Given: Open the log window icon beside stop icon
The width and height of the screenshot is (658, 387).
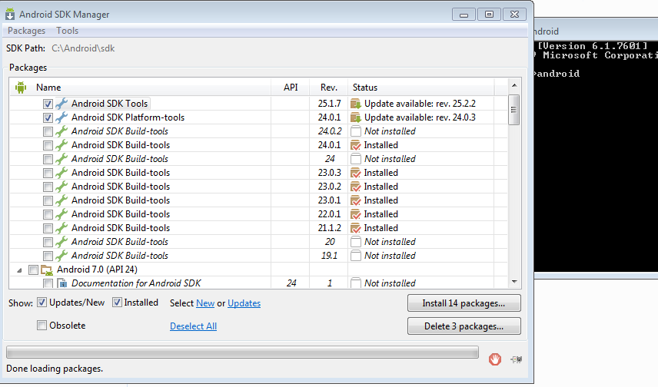Looking at the screenshot, I should tap(516, 359).
